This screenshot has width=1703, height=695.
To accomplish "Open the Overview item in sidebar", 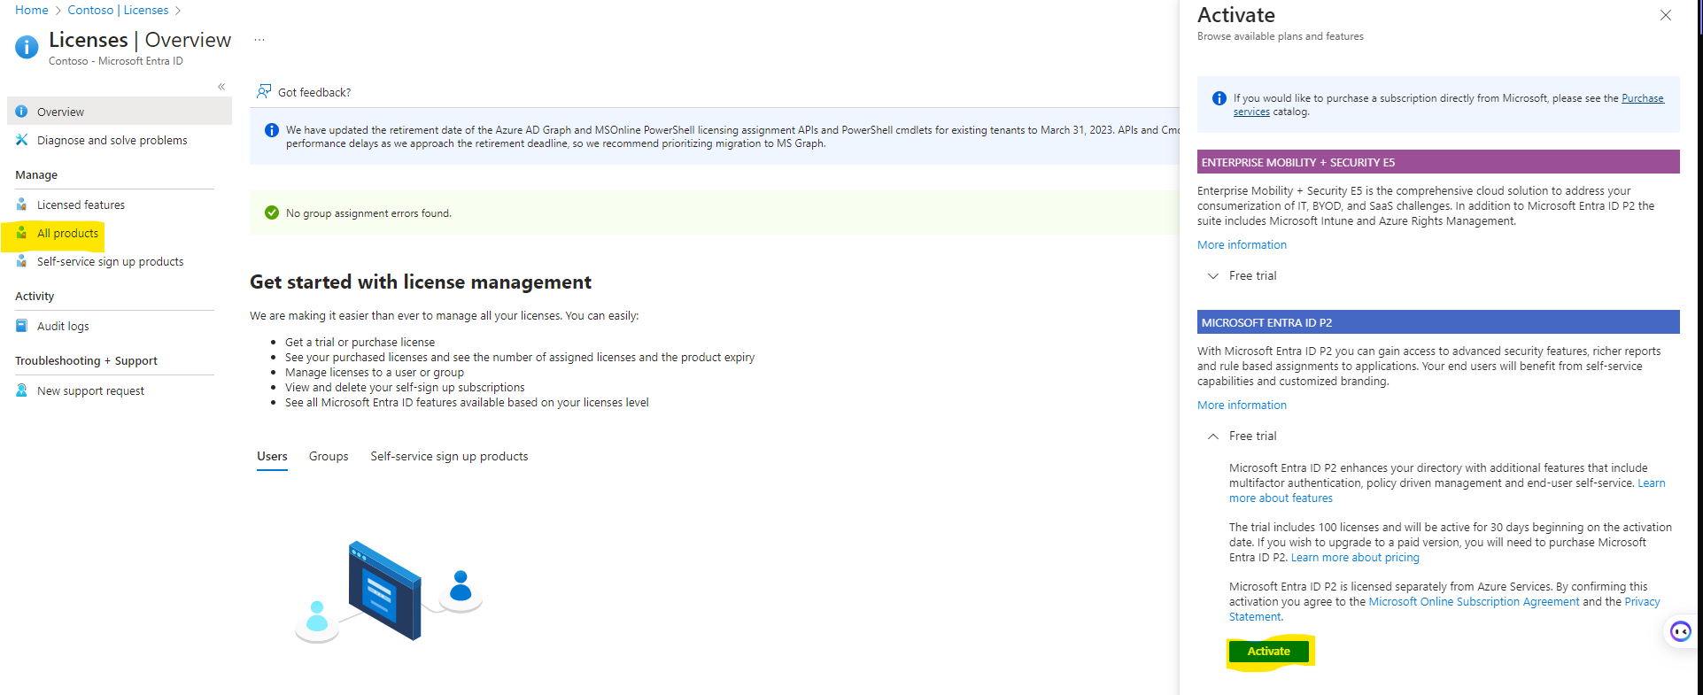I will [120, 112].
